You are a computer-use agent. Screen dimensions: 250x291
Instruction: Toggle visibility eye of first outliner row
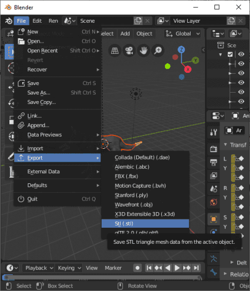pyautogui.click(x=241, y=54)
